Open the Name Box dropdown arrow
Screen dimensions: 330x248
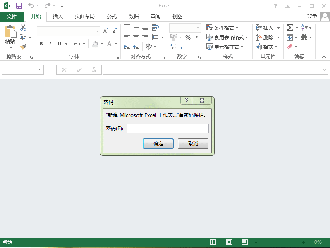point(39,69)
